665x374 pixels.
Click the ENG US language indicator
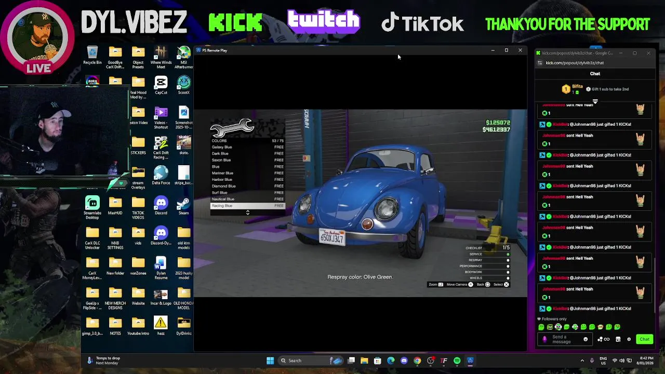pos(603,360)
